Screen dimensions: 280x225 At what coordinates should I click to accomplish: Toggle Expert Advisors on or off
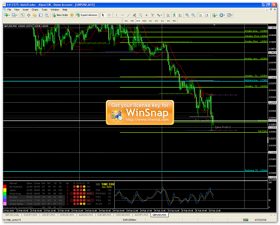coord(87,15)
